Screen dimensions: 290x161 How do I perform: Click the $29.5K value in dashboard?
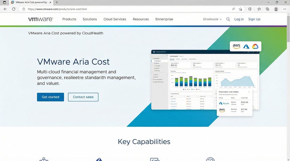174,65
